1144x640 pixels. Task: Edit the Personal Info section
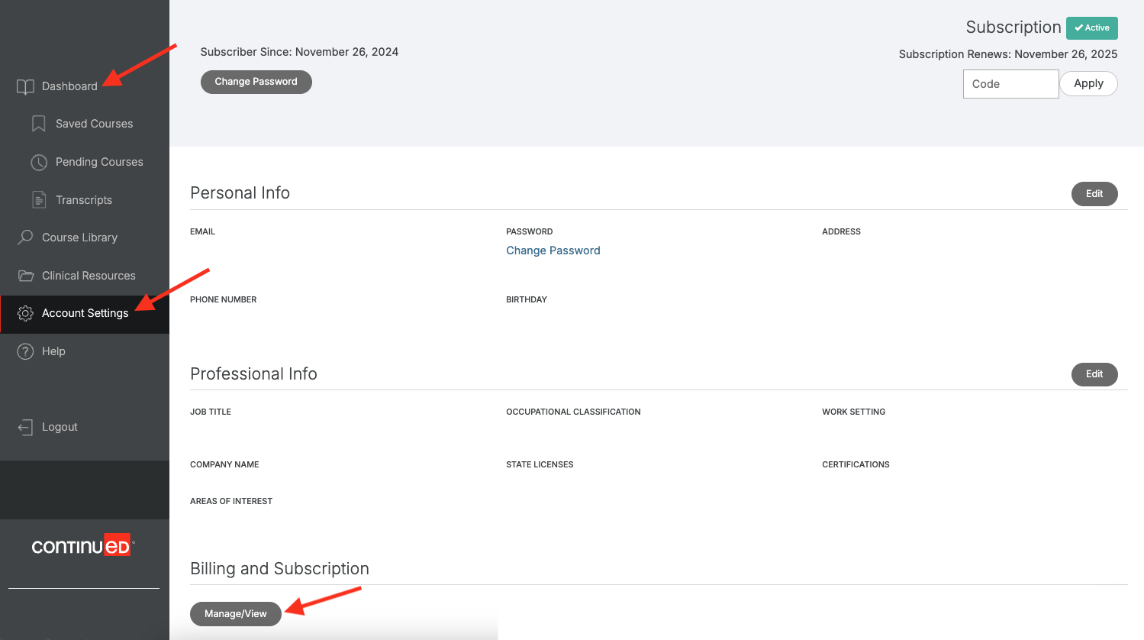click(1094, 194)
